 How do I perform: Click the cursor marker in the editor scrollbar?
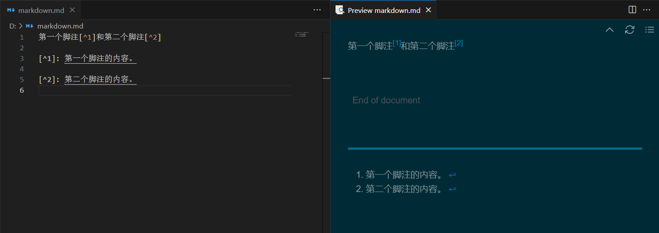(326, 78)
